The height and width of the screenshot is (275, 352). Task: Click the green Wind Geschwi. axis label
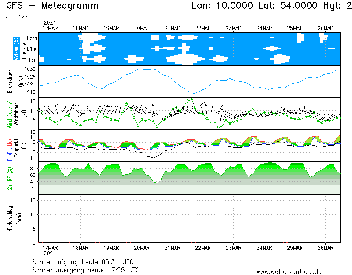click(10, 113)
